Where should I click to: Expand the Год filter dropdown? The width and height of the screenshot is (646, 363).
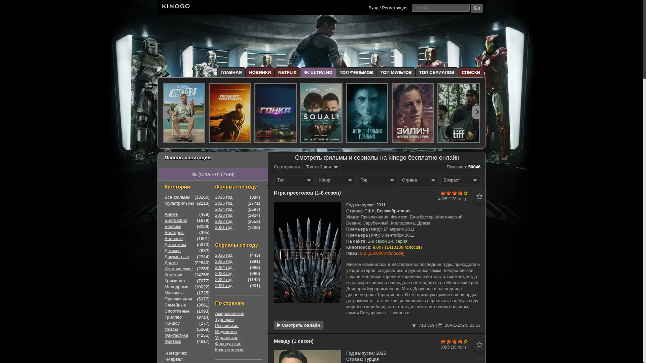[x=377, y=180]
